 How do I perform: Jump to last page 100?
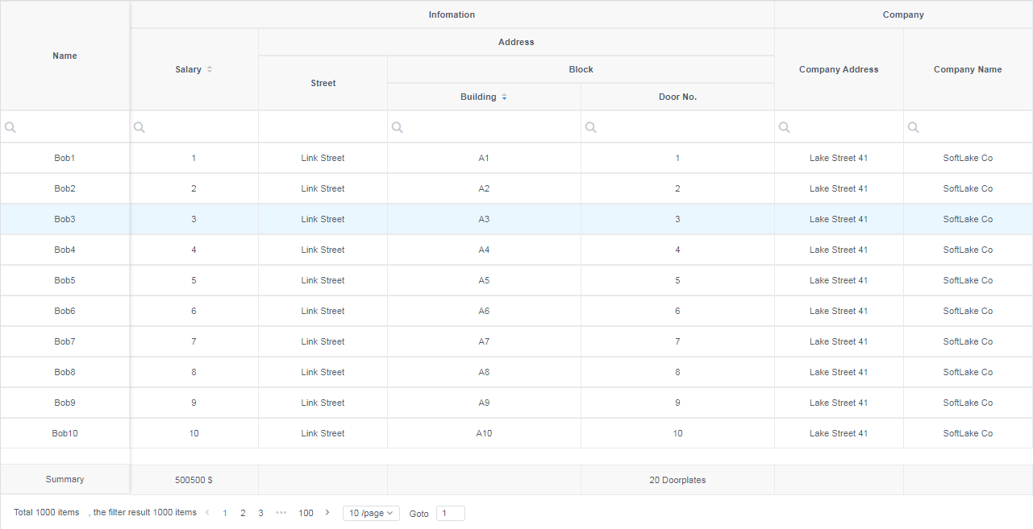pos(306,514)
